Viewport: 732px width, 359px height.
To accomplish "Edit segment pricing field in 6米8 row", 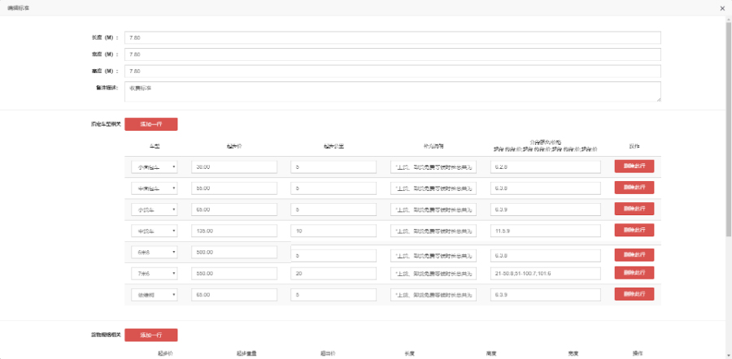I will point(545,256).
